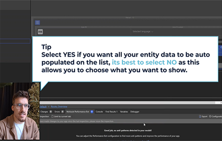Viewport: 222px width, 141px height.
Task: Click the Errors count badge
Action: (x=63, y=112)
